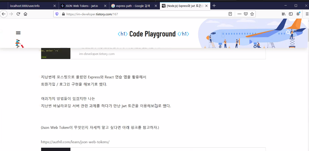
Task: Bookmark this page with the star
Action: [252, 14]
